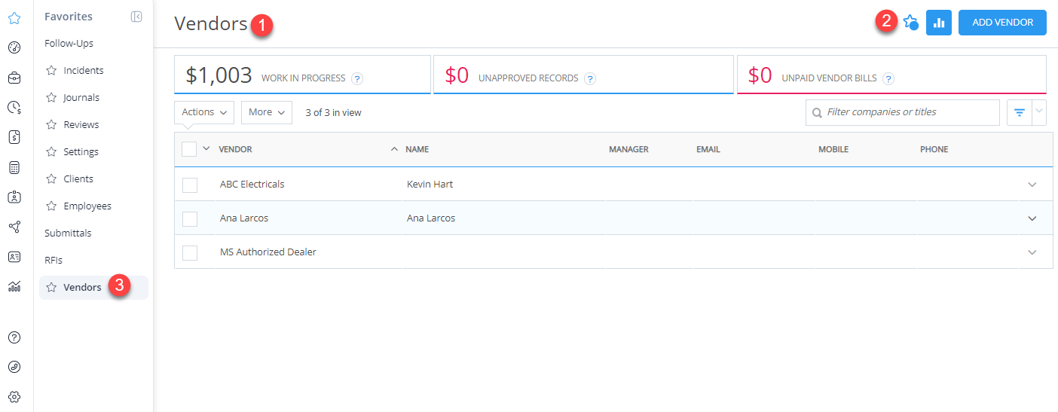Viewport: 1058px width, 412px height.
Task: Open the ABC Electricals vendor
Action: coord(252,185)
